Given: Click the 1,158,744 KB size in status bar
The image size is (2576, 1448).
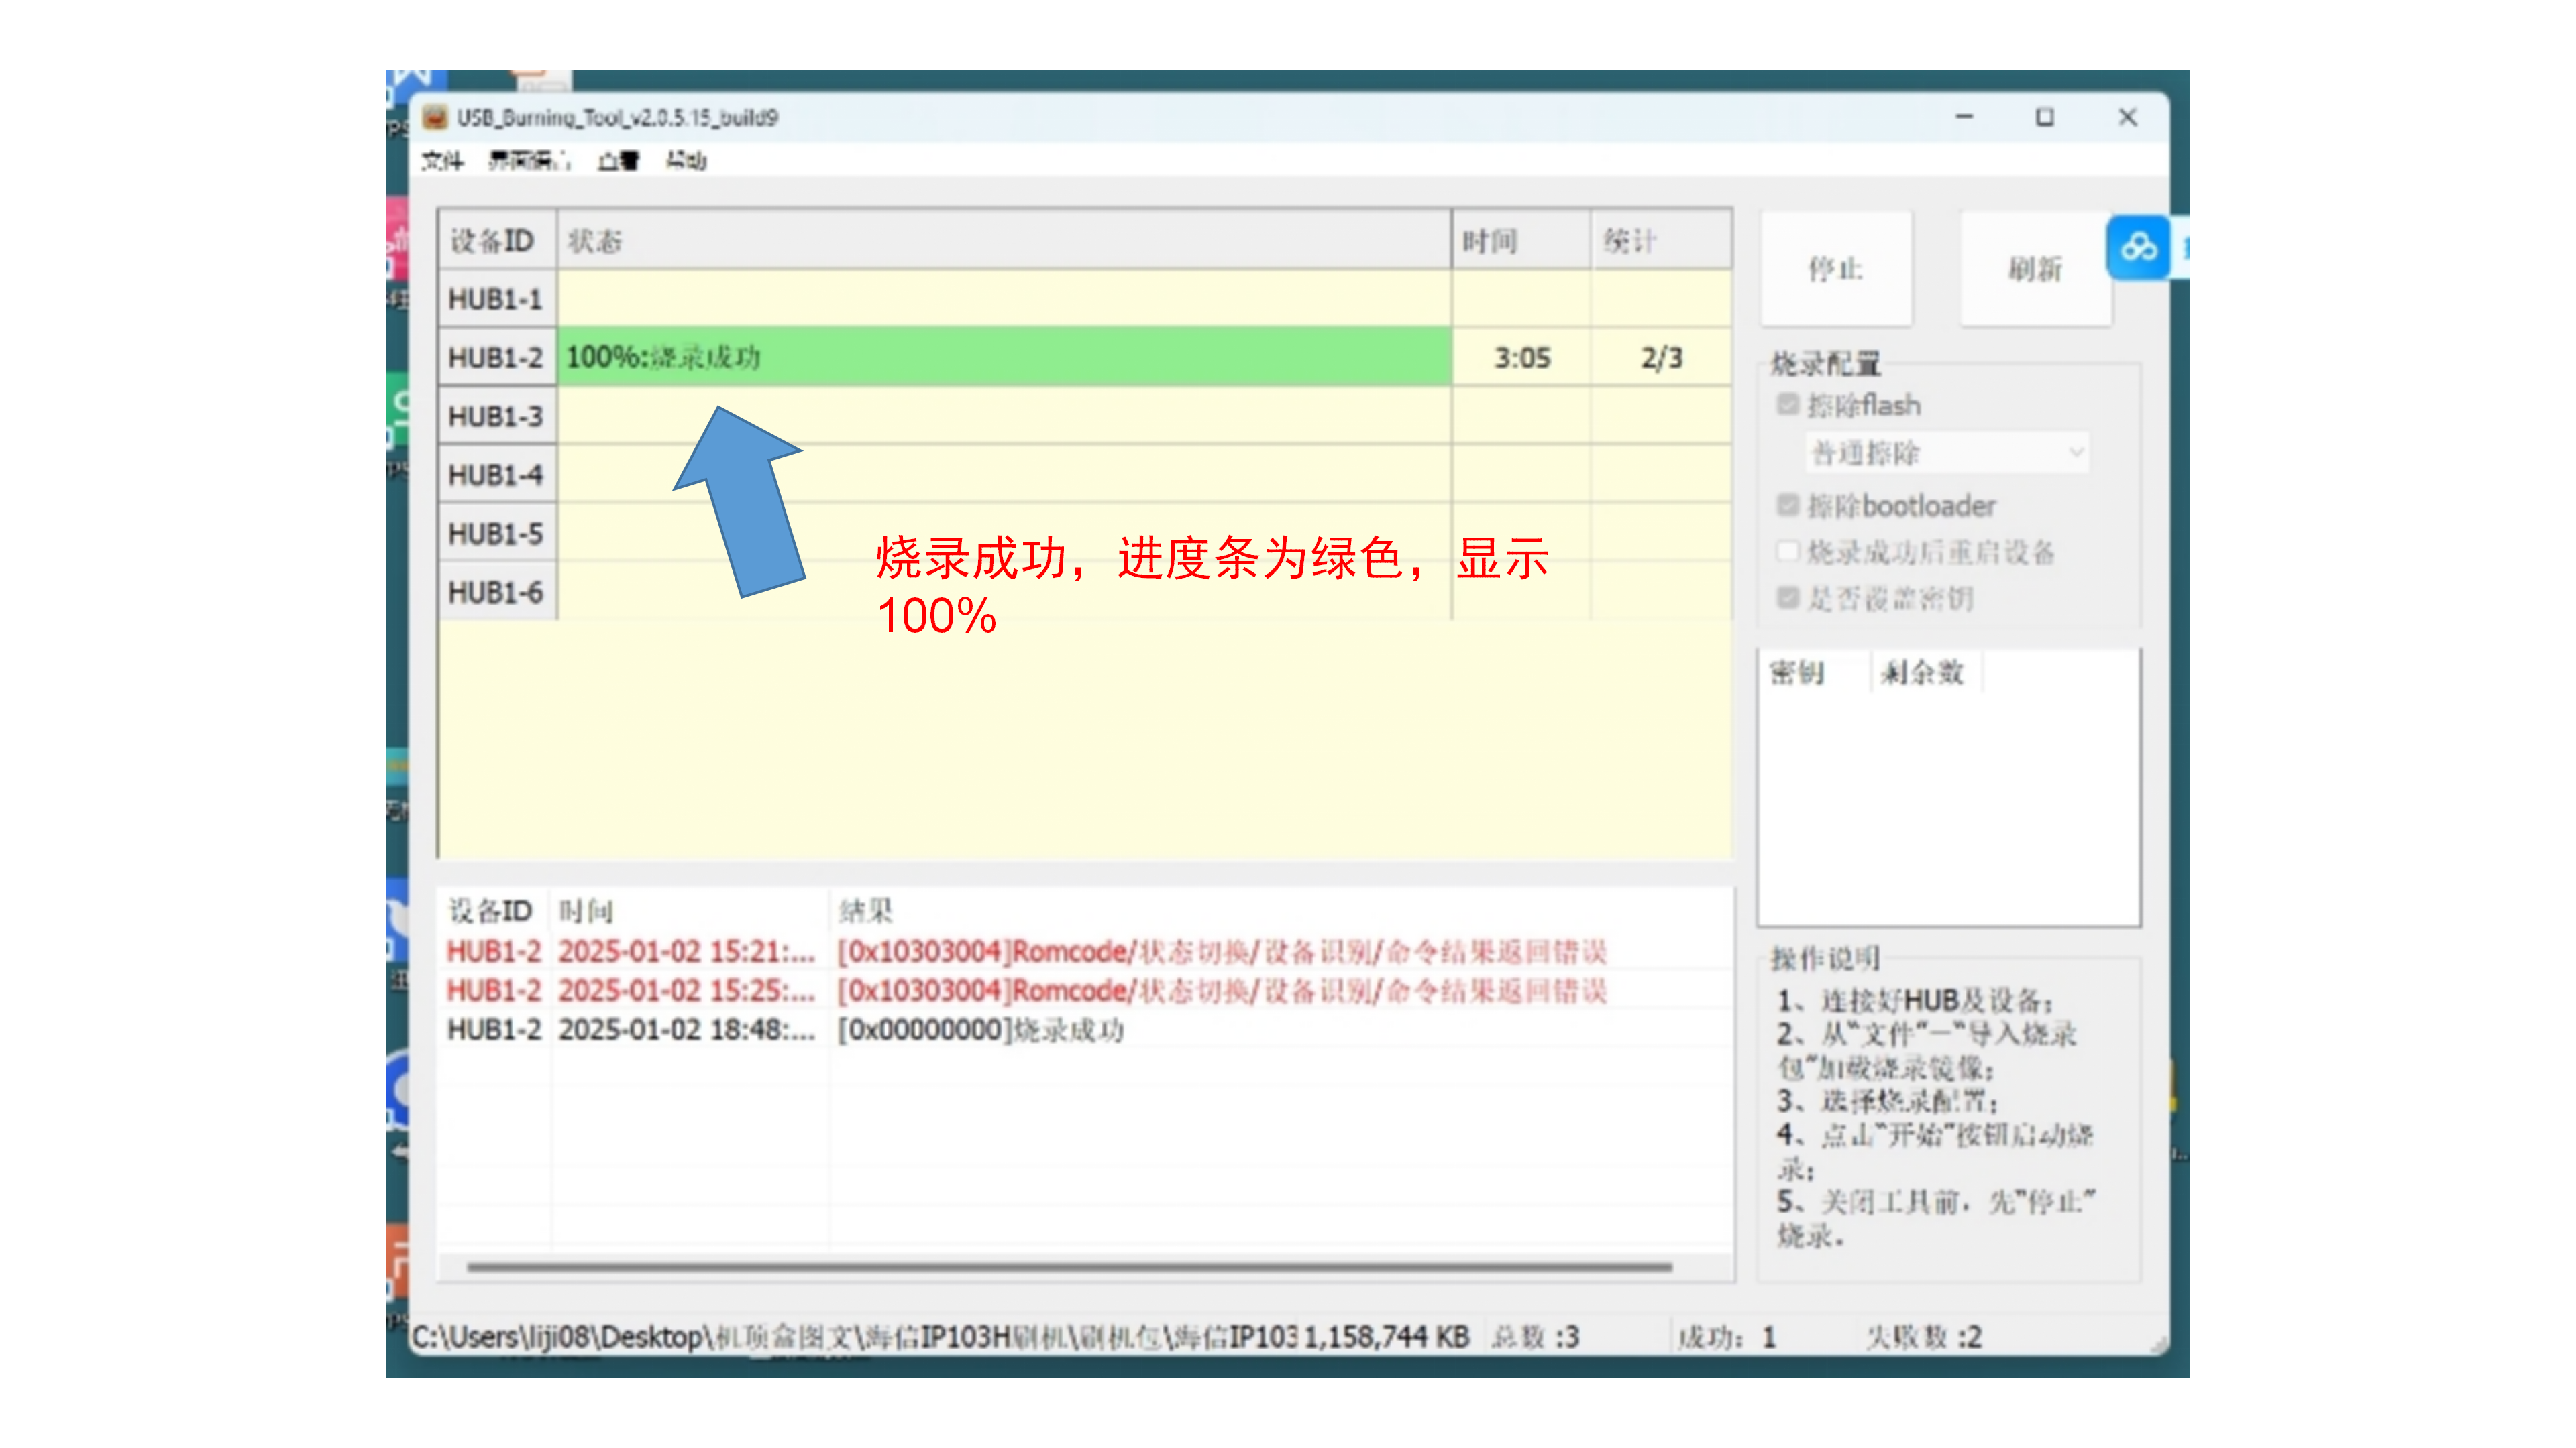Looking at the screenshot, I should click(1386, 1336).
